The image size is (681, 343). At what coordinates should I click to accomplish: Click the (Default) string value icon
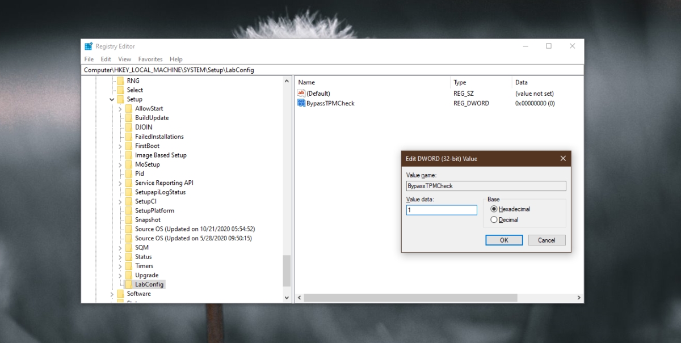coord(301,94)
